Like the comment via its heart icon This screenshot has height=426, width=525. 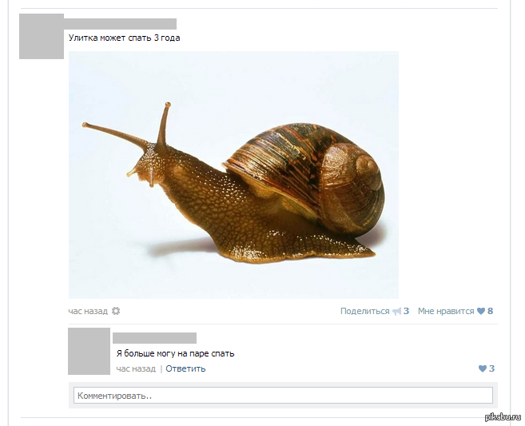click(x=483, y=368)
